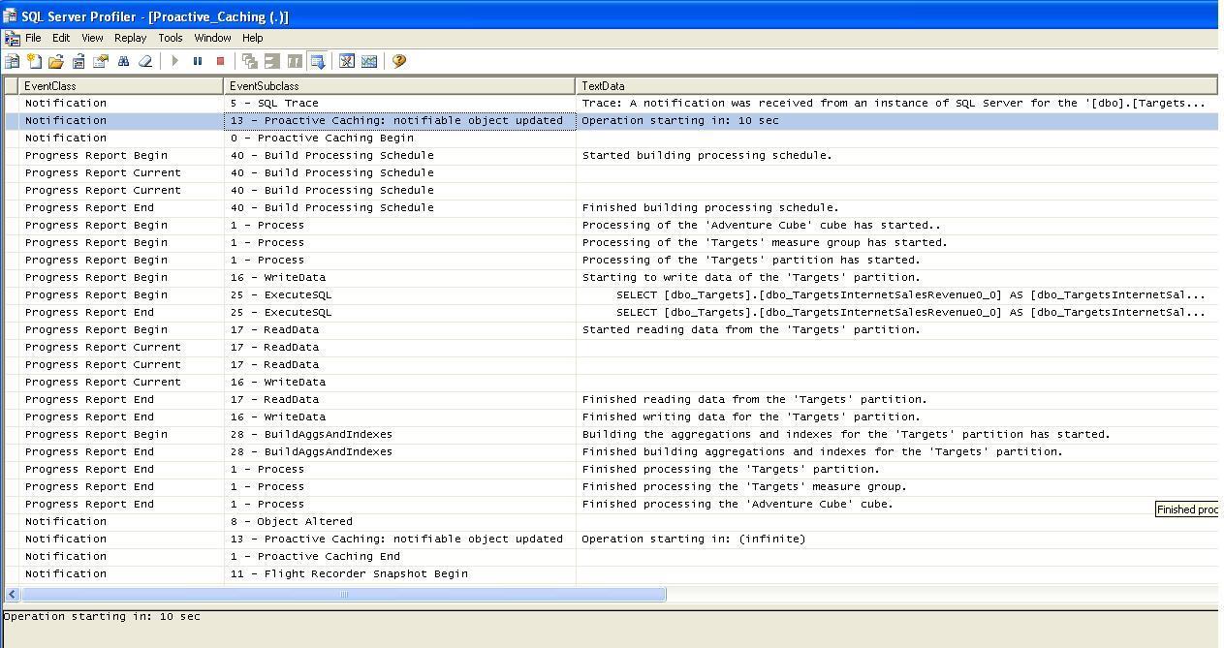Open the File menu

33,38
